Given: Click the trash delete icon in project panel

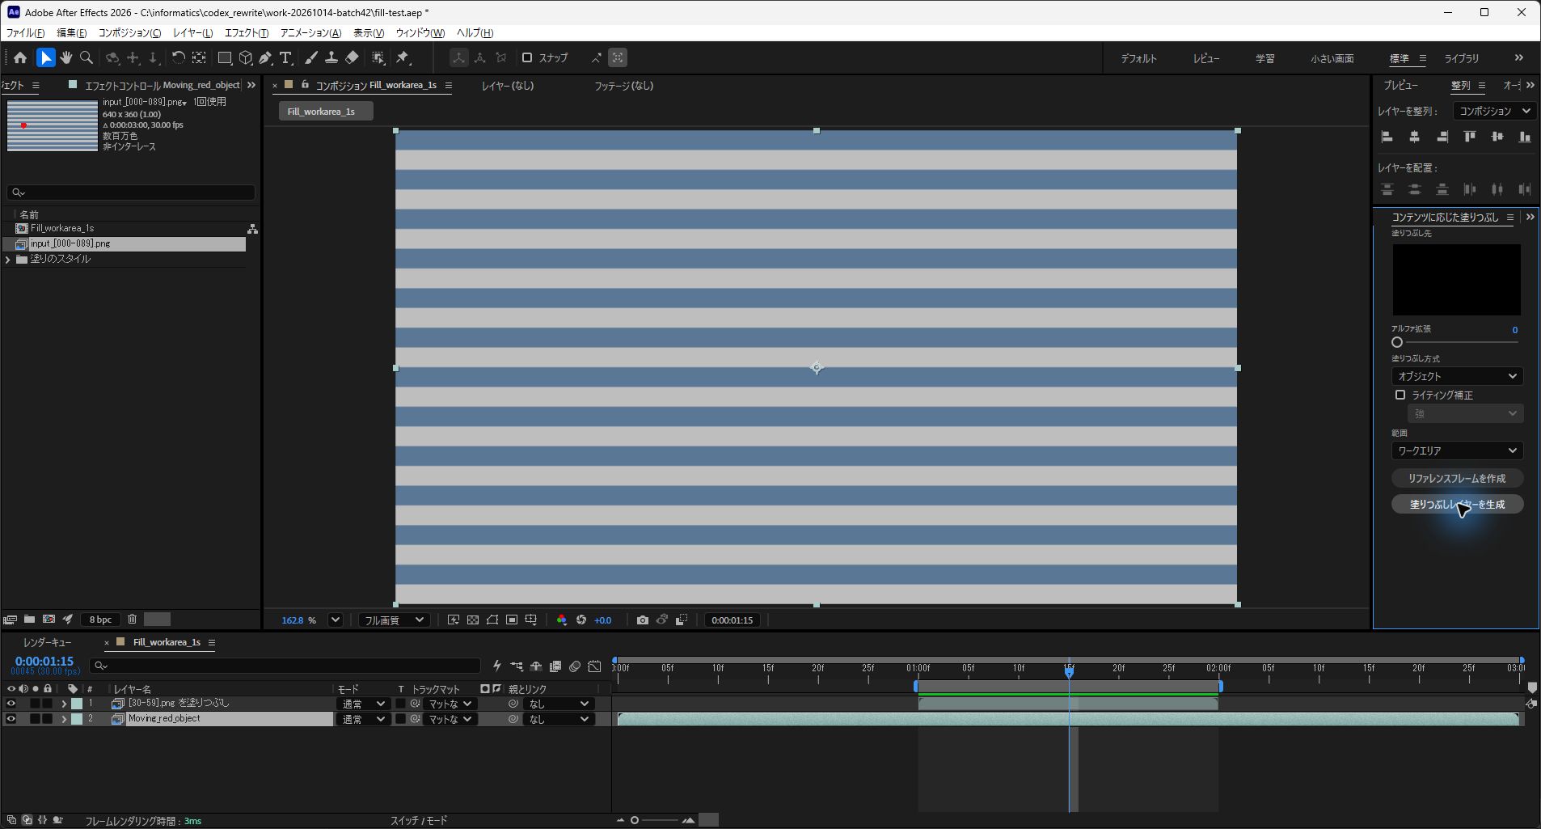Looking at the screenshot, I should 132,620.
